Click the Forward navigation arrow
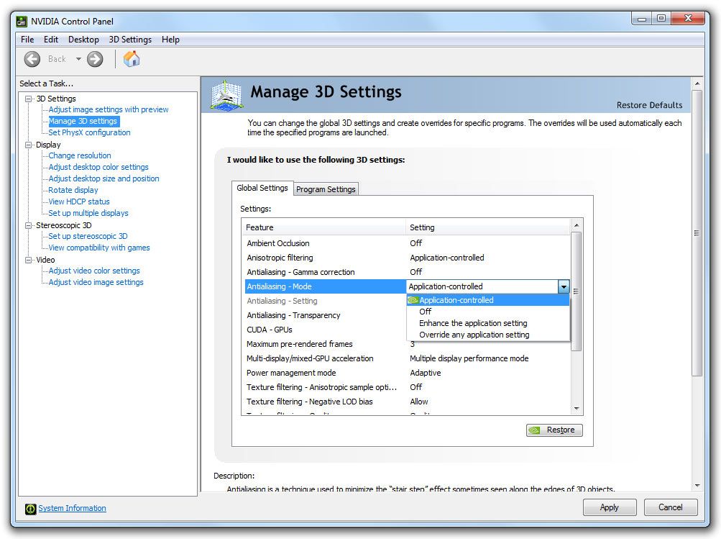The image size is (721, 539). tap(94, 58)
